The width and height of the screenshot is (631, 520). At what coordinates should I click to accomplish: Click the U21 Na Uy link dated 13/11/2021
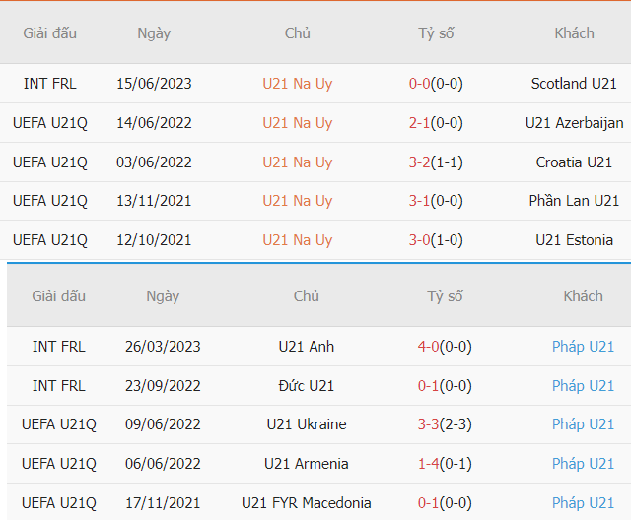(297, 201)
